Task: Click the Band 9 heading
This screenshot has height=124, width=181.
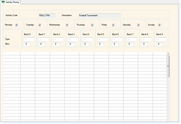Action: click(160, 34)
